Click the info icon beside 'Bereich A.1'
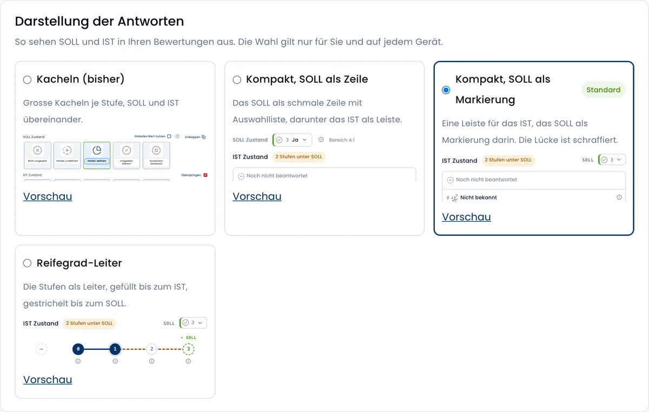Image resolution: width=649 pixels, height=412 pixels. pyautogui.click(x=321, y=140)
